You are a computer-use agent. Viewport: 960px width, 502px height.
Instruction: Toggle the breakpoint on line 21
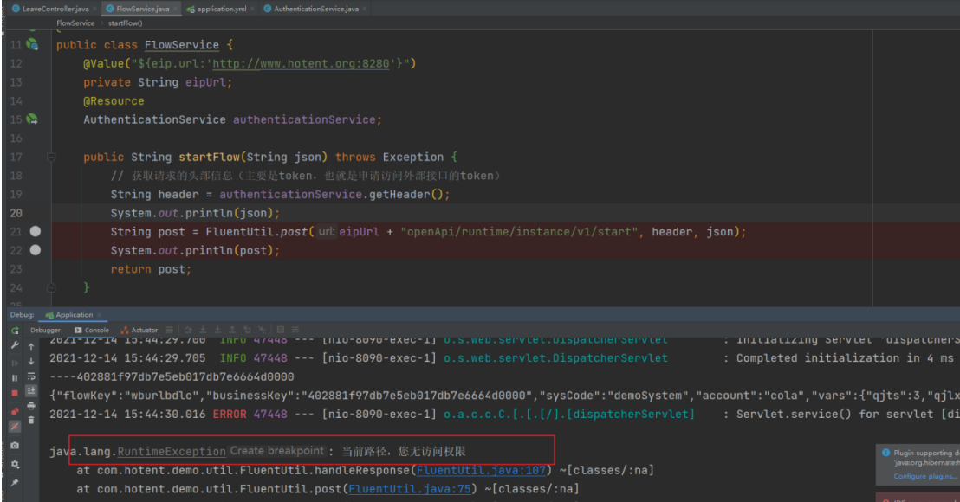36,232
